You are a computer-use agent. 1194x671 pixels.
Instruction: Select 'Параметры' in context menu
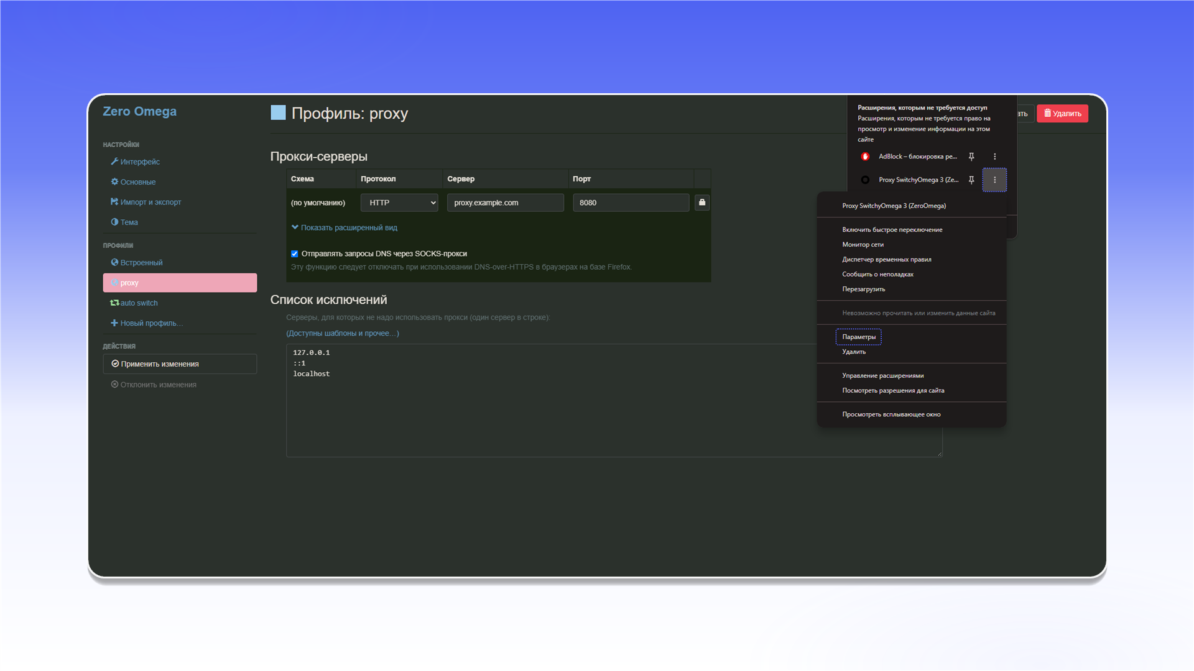coord(859,337)
